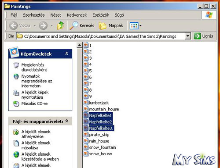Screen dimensions: 220x168
Task: Click the lumberjack file icon
Action: (x=86, y=103)
